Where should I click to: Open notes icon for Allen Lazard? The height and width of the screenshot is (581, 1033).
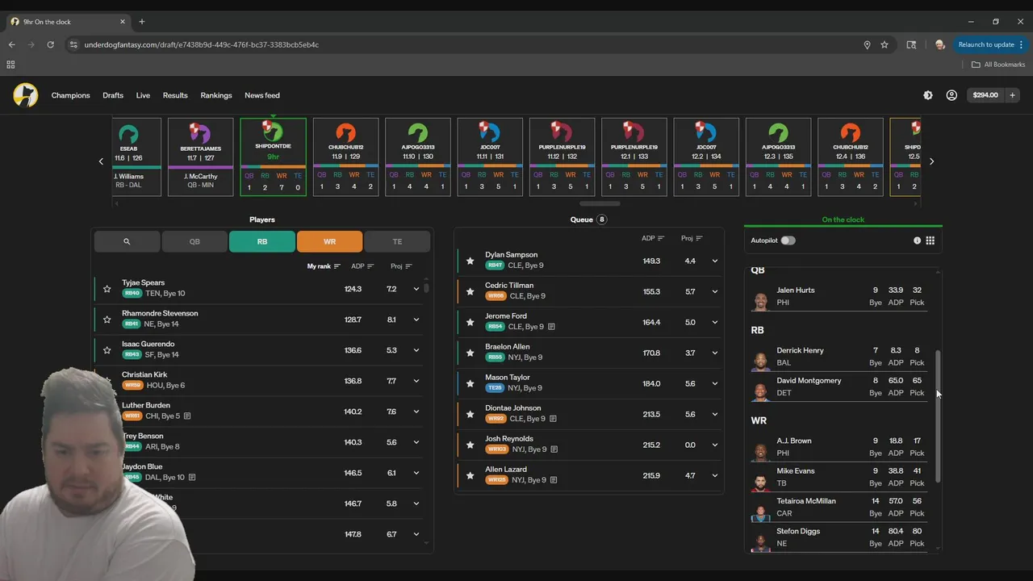coord(553,480)
